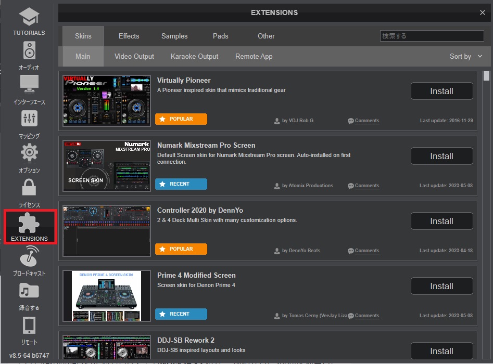Click the extensions search input field
Viewport: 493px width, 364px height.
point(432,36)
